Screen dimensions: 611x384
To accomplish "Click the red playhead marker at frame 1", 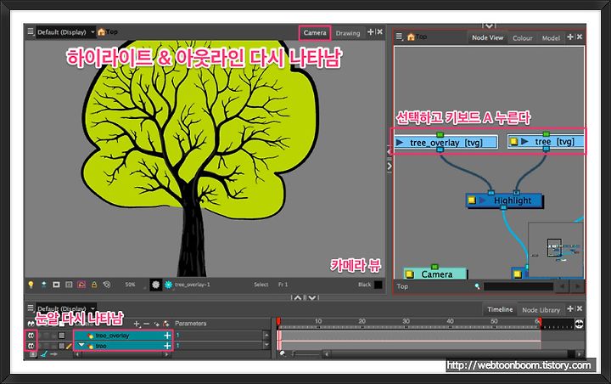I will [278, 321].
